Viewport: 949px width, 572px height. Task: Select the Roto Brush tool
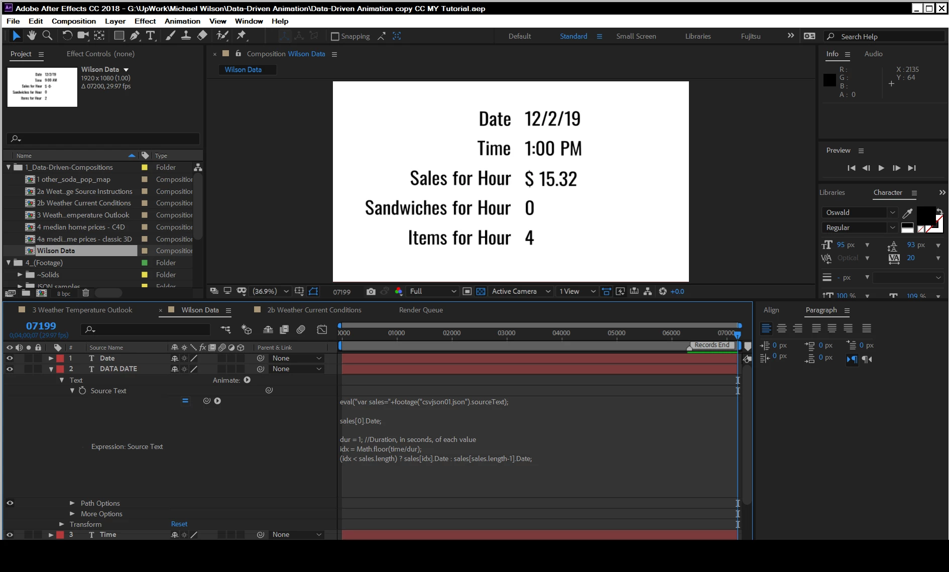(222, 36)
